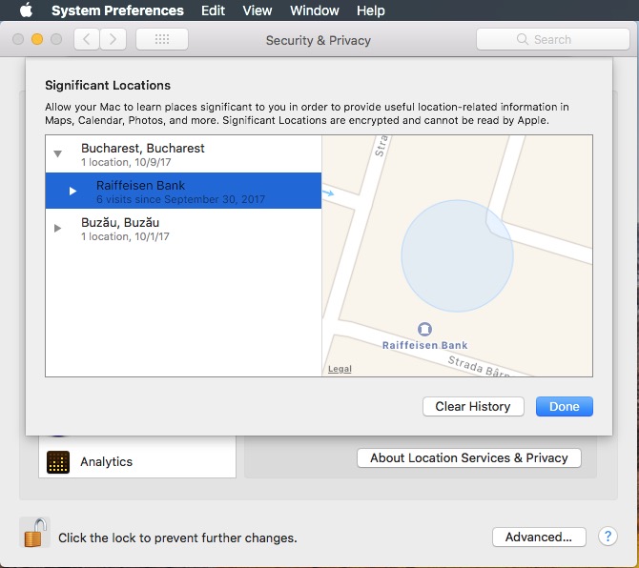
Task: Open About Location Services & Privacy
Action: click(x=468, y=458)
